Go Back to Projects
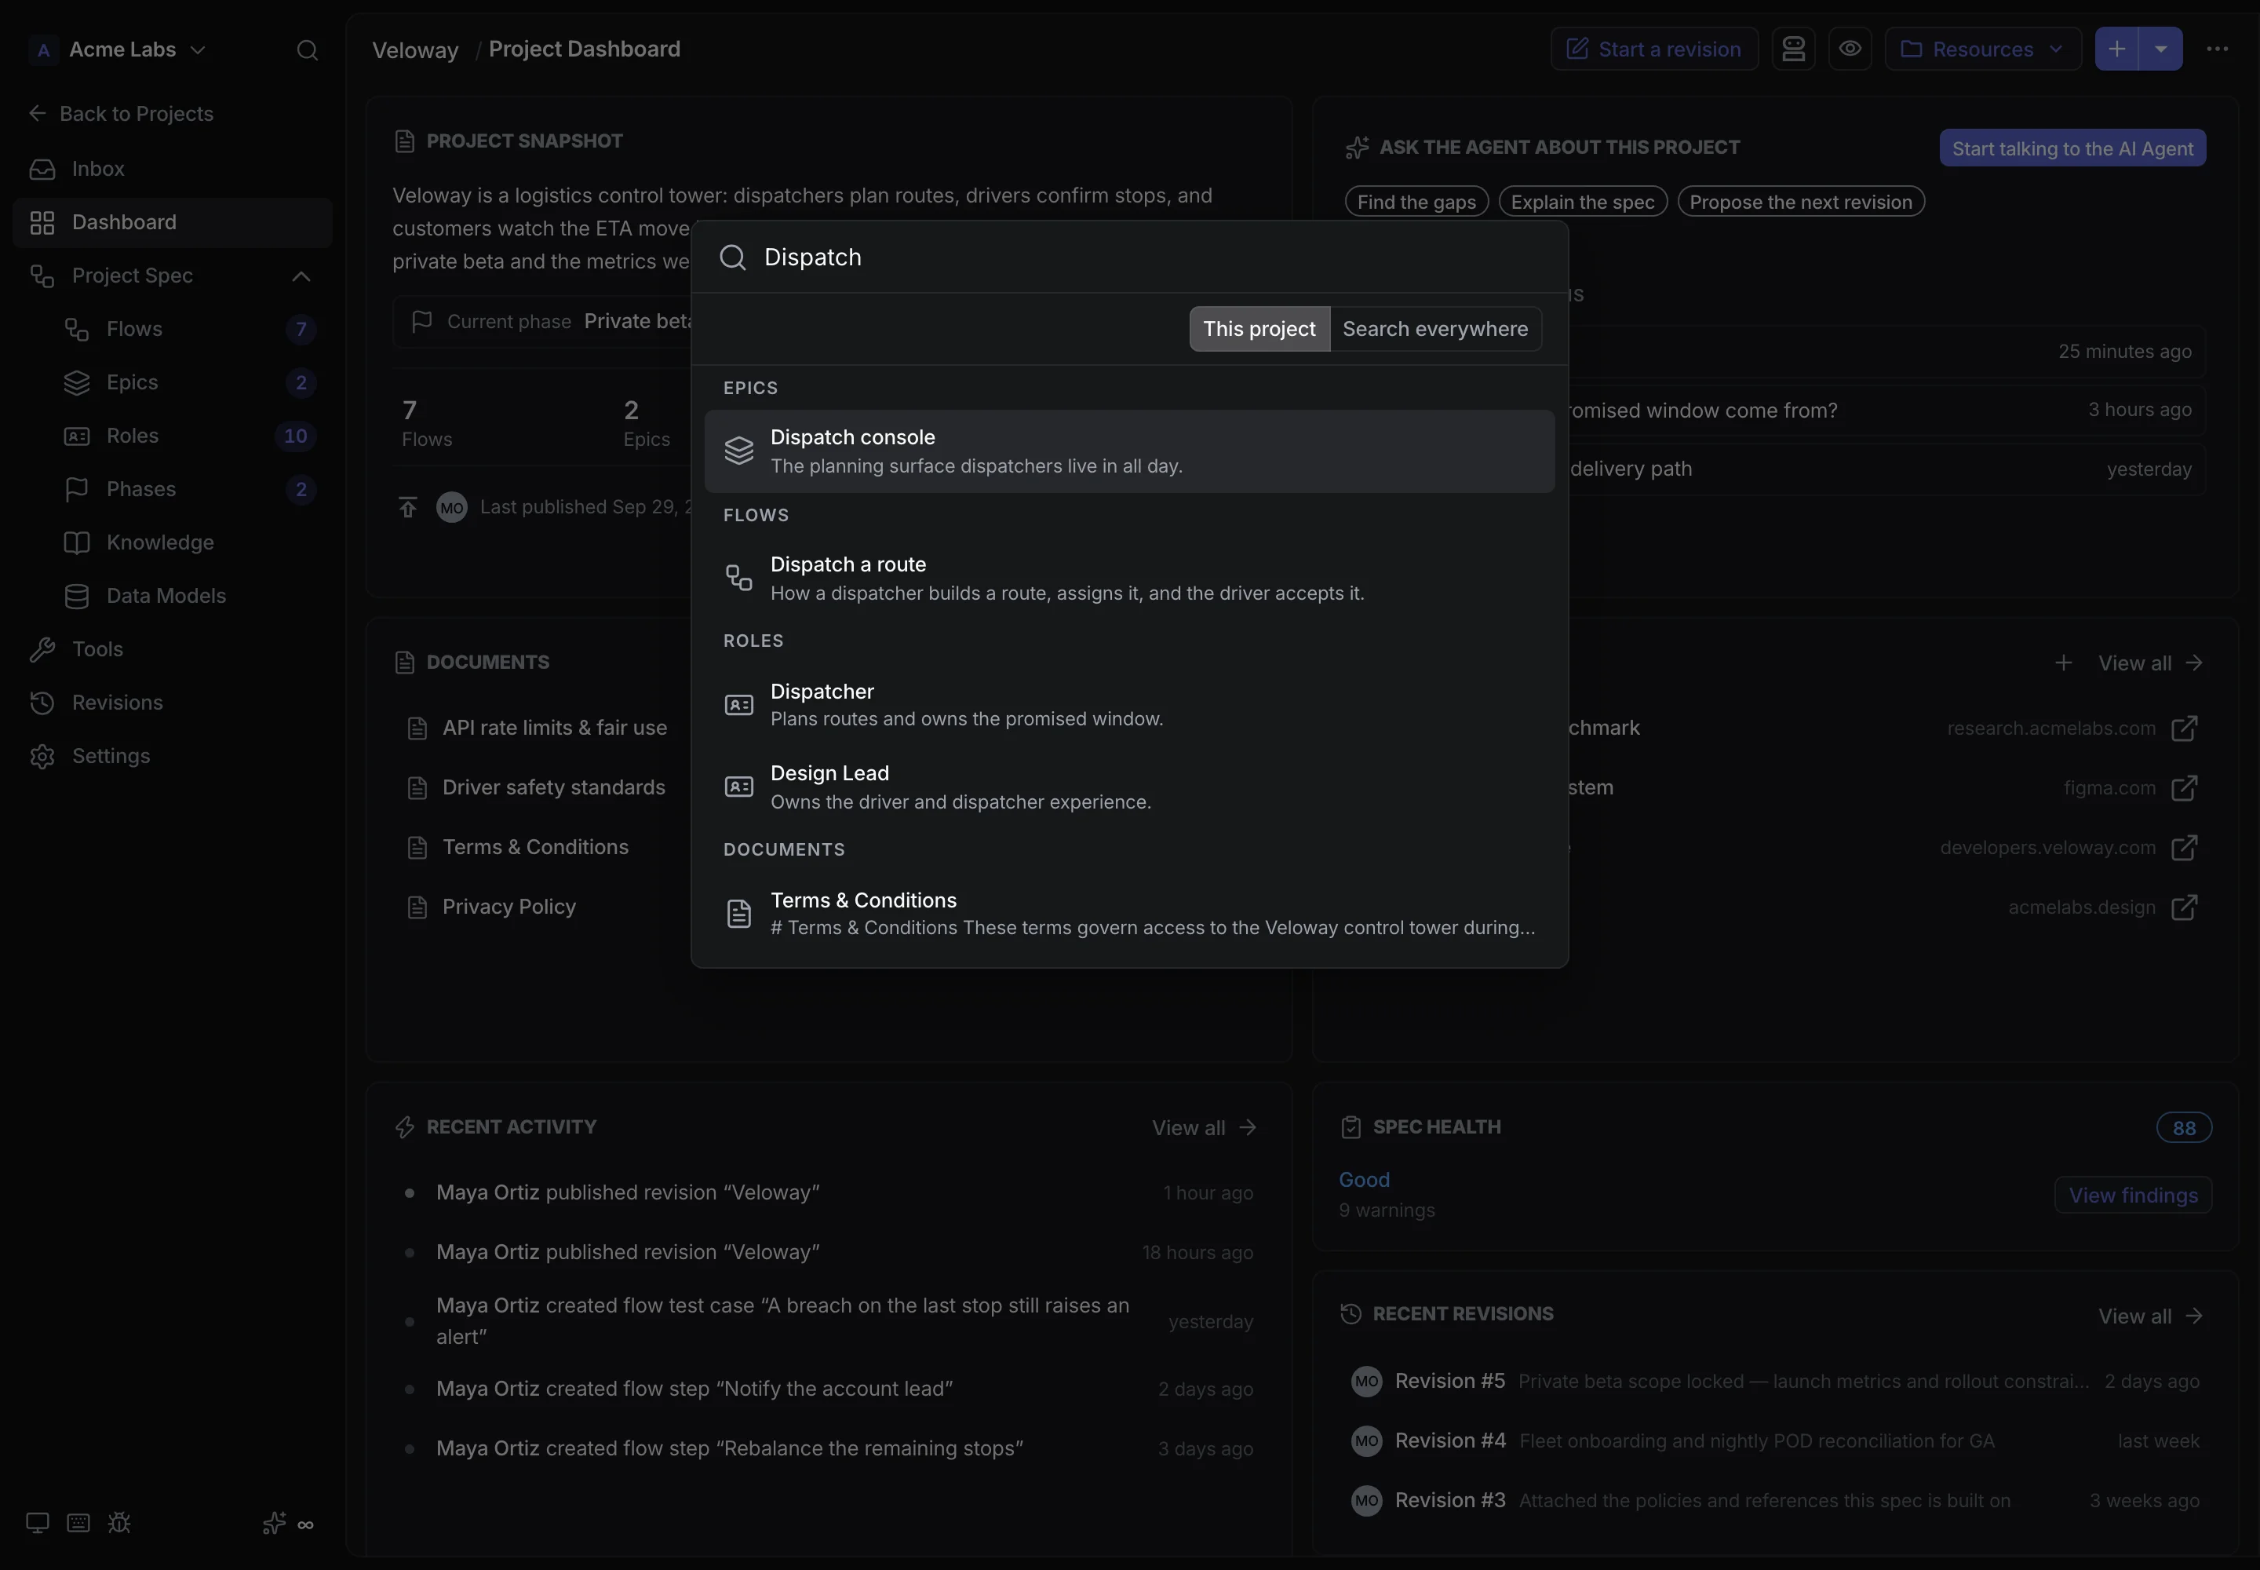 point(121,114)
